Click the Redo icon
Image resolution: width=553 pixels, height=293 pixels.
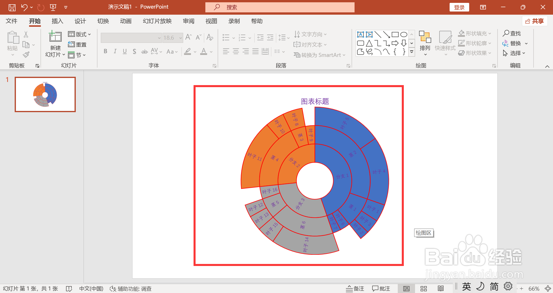[41, 7]
